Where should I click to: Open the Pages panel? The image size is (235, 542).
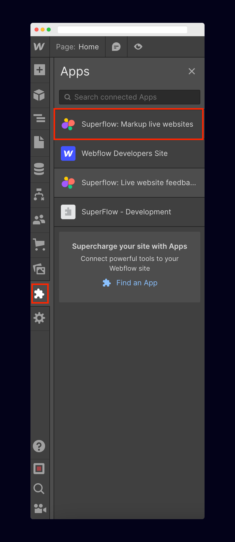tap(39, 142)
